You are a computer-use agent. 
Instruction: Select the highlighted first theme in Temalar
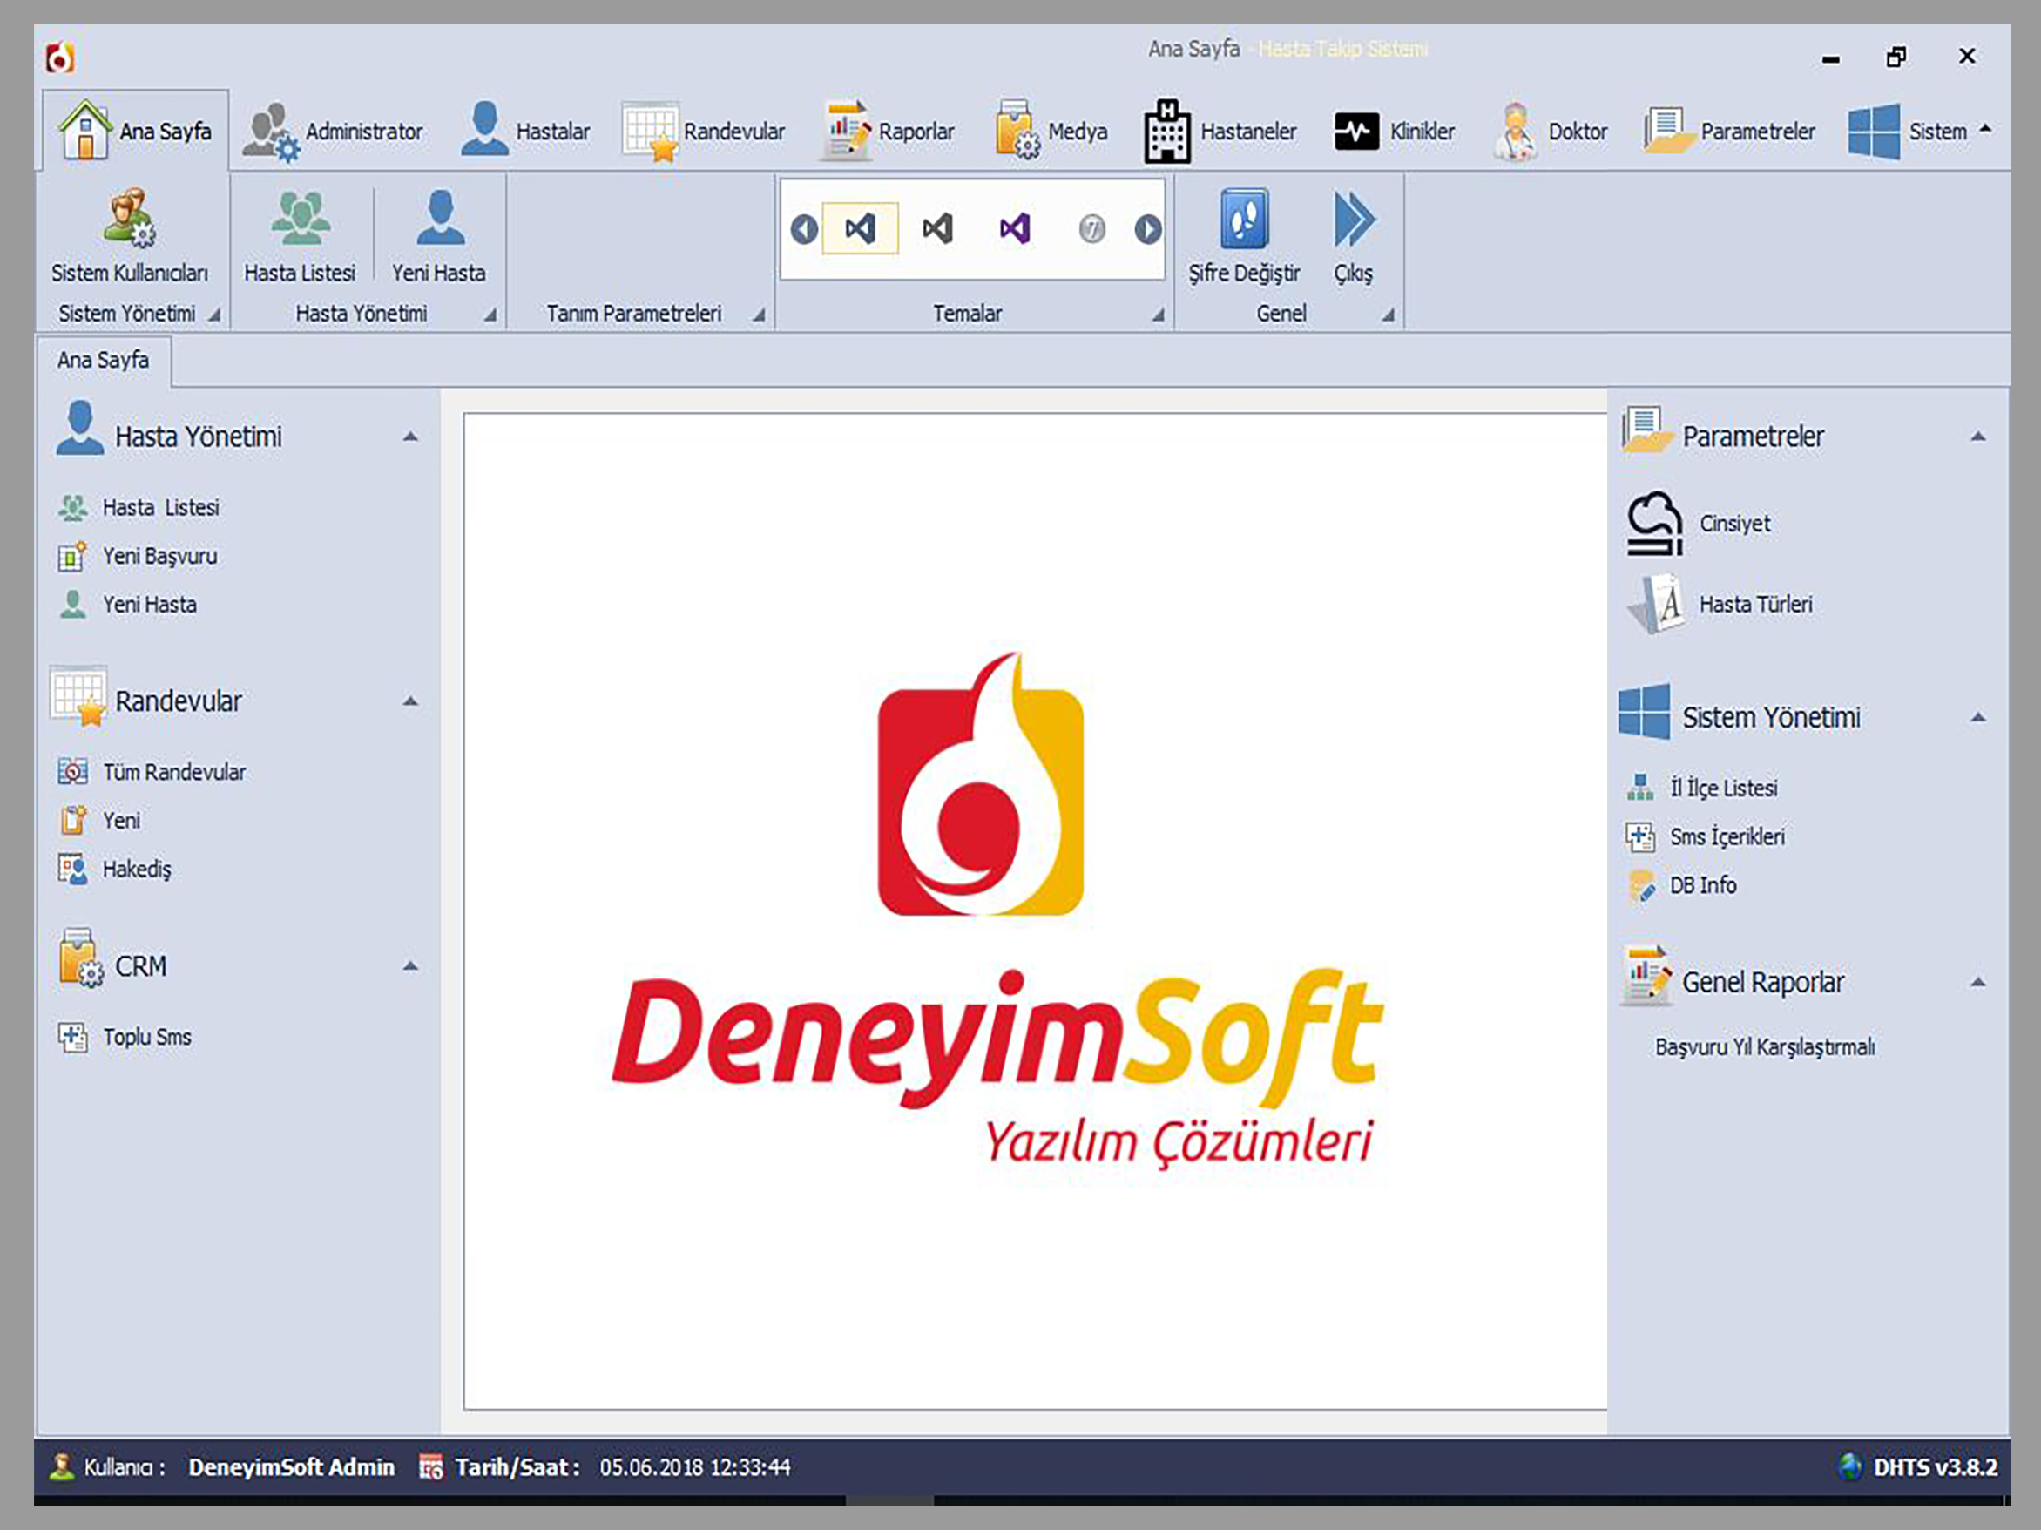tap(860, 228)
